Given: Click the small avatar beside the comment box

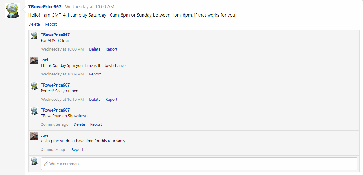Looking at the screenshot, I should coord(34,161).
